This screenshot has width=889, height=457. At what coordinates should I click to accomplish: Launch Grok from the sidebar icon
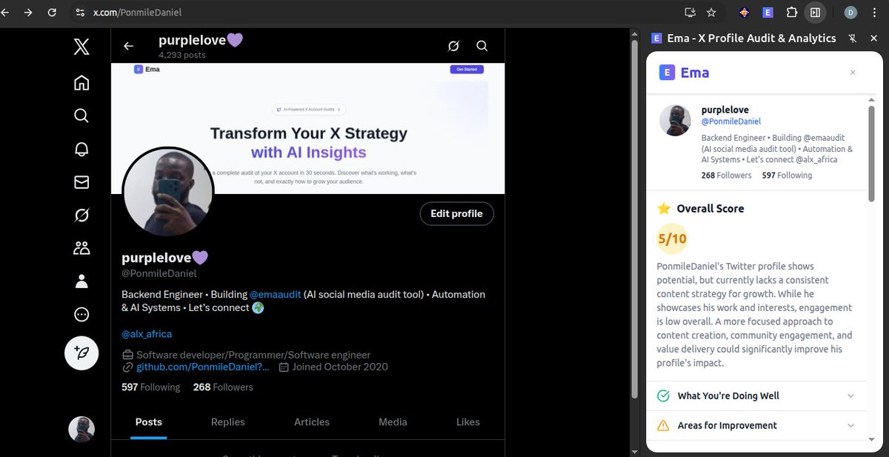81,214
